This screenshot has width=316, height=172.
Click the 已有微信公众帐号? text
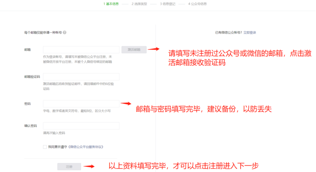229,32
